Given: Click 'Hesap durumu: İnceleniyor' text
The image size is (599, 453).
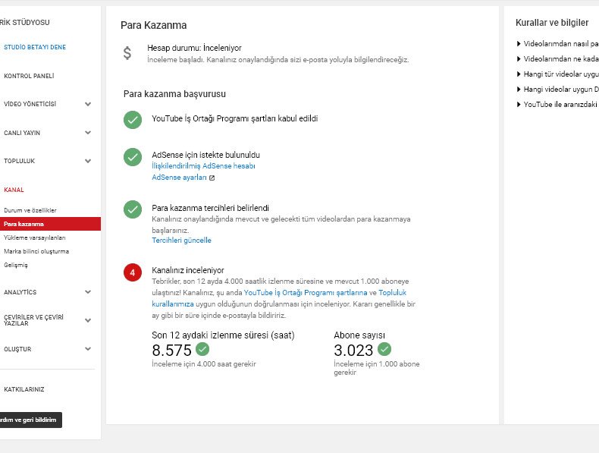Looking at the screenshot, I should coord(194,48).
